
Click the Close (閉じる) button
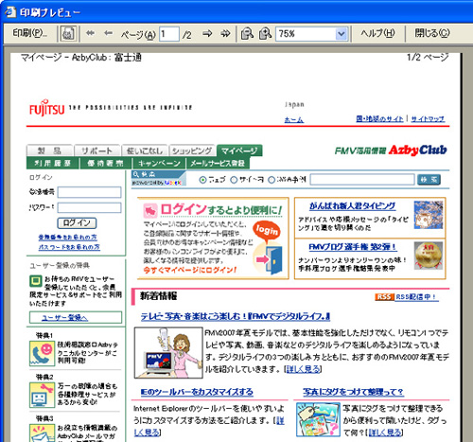[x=431, y=33]
